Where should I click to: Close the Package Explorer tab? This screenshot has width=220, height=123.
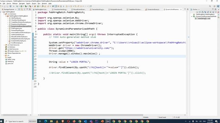pos(16,10)
